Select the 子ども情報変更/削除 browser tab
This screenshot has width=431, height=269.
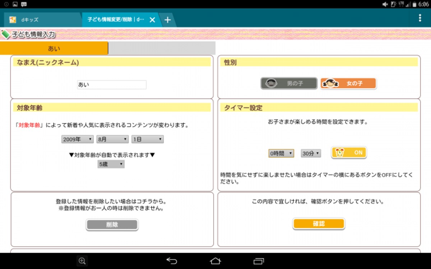coord(120,20)
